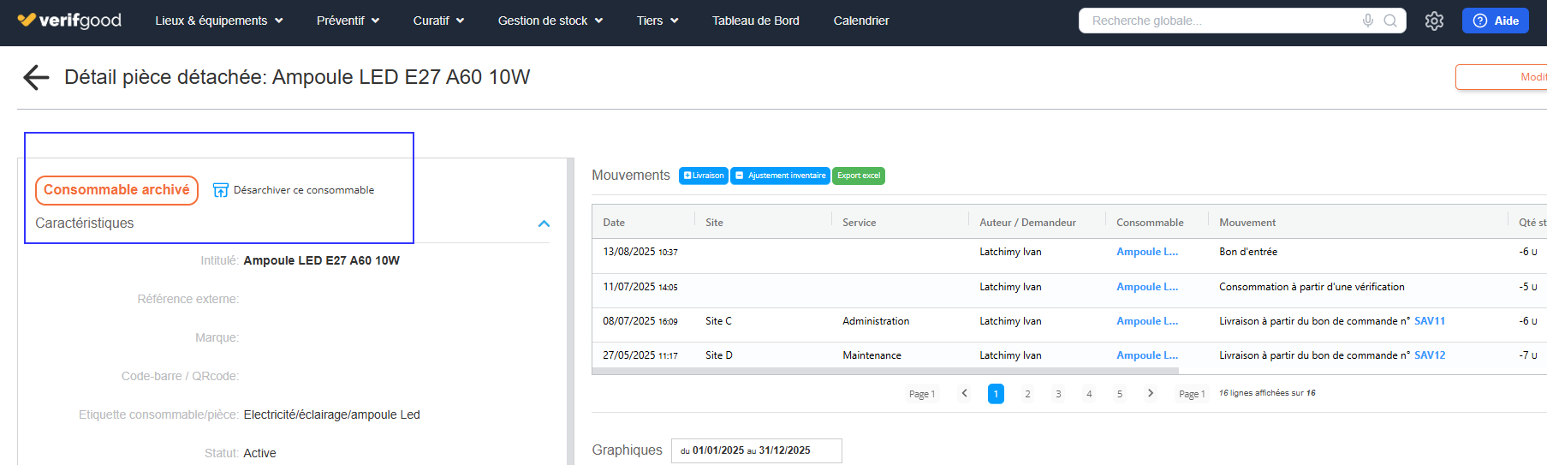Click the back arrow icon
The width and height of the screenshot is (1547, 465).
click(x=36, y=77)
